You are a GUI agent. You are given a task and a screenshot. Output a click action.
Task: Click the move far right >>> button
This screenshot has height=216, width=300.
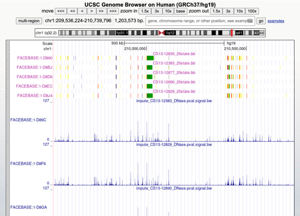[113, 11]
